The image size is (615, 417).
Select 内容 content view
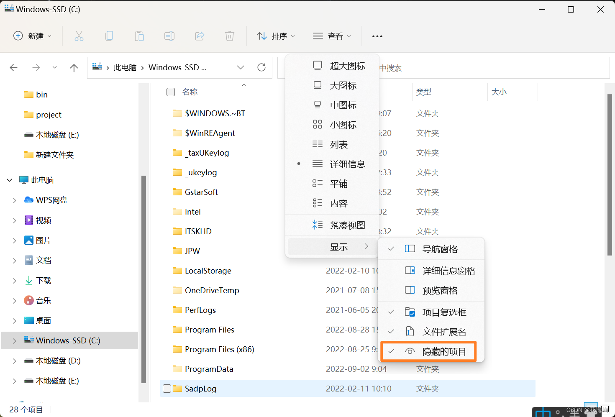point(332,203)
